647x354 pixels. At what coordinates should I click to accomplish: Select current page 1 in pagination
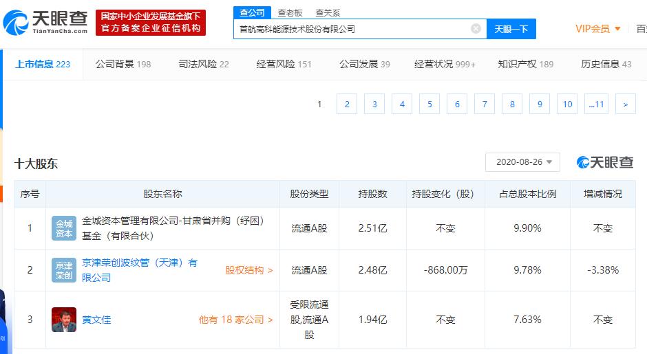tap(319, 104)
